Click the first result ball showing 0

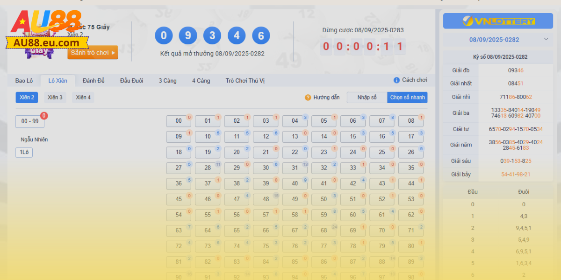pos(164,36)
